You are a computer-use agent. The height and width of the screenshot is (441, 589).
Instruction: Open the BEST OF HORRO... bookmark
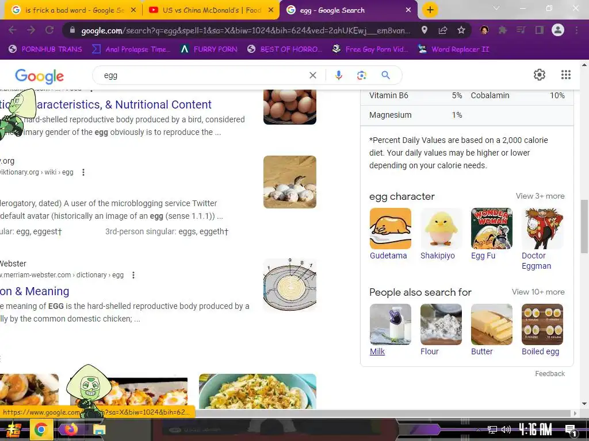(285, 49)
